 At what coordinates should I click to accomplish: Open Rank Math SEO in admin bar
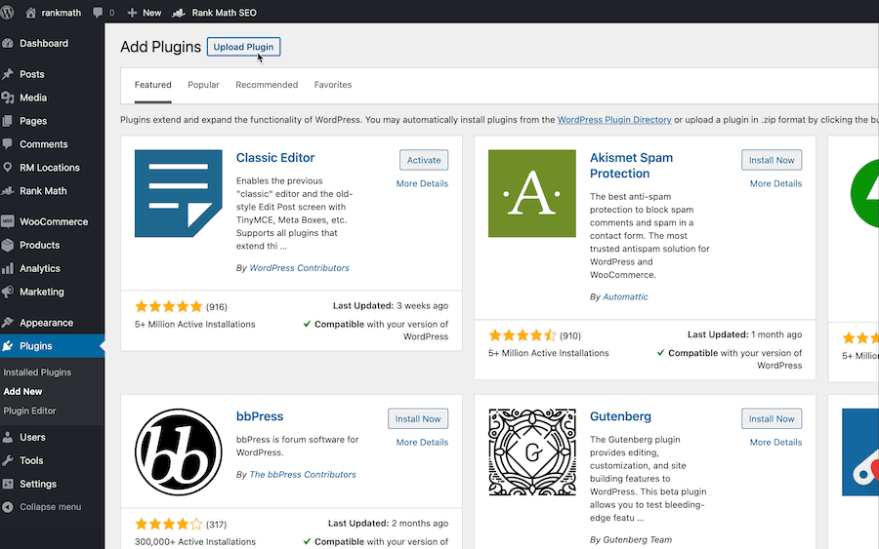pos(214,13)
